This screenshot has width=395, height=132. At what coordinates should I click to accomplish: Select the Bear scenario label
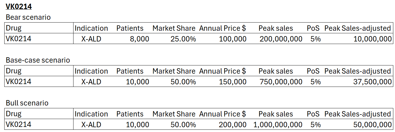click(x=28, y=17)
